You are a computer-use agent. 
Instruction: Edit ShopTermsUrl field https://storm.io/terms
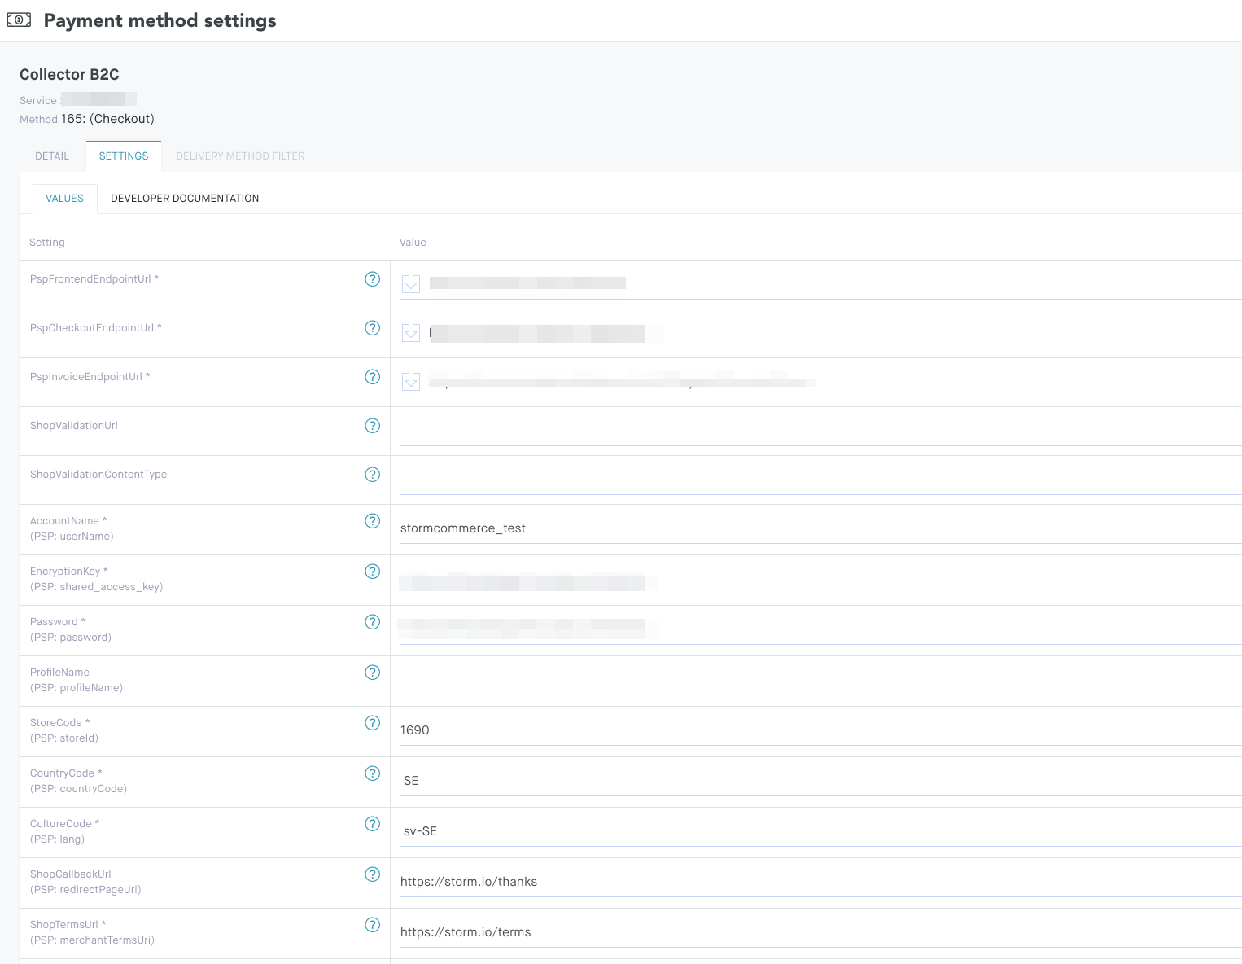pos(820,932)
